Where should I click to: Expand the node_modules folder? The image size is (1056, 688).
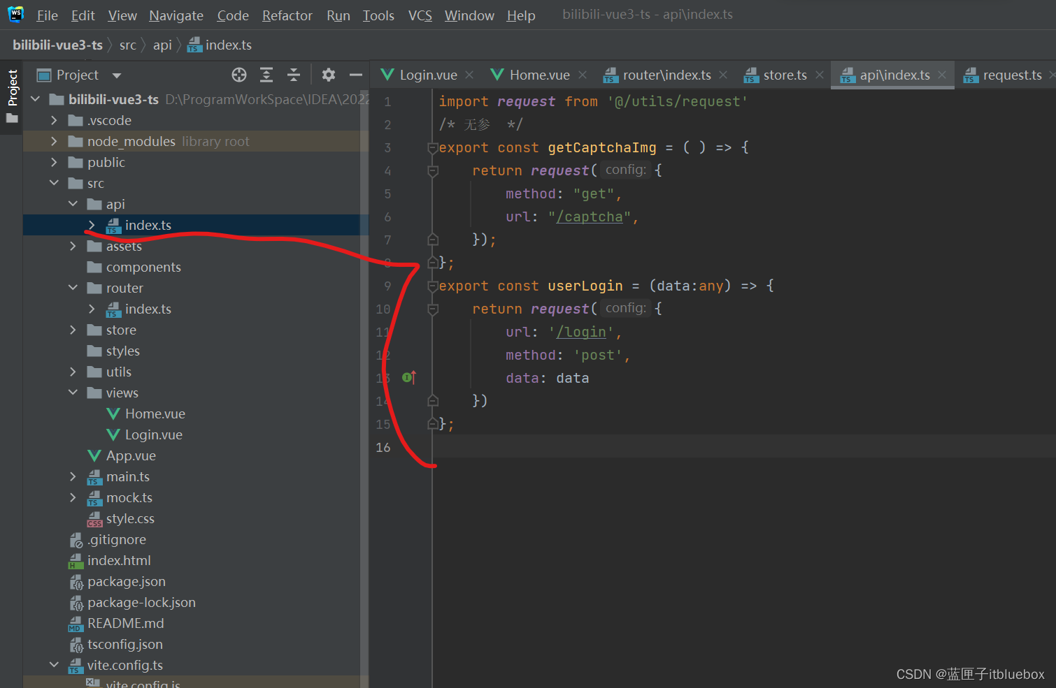coord(54,141)
